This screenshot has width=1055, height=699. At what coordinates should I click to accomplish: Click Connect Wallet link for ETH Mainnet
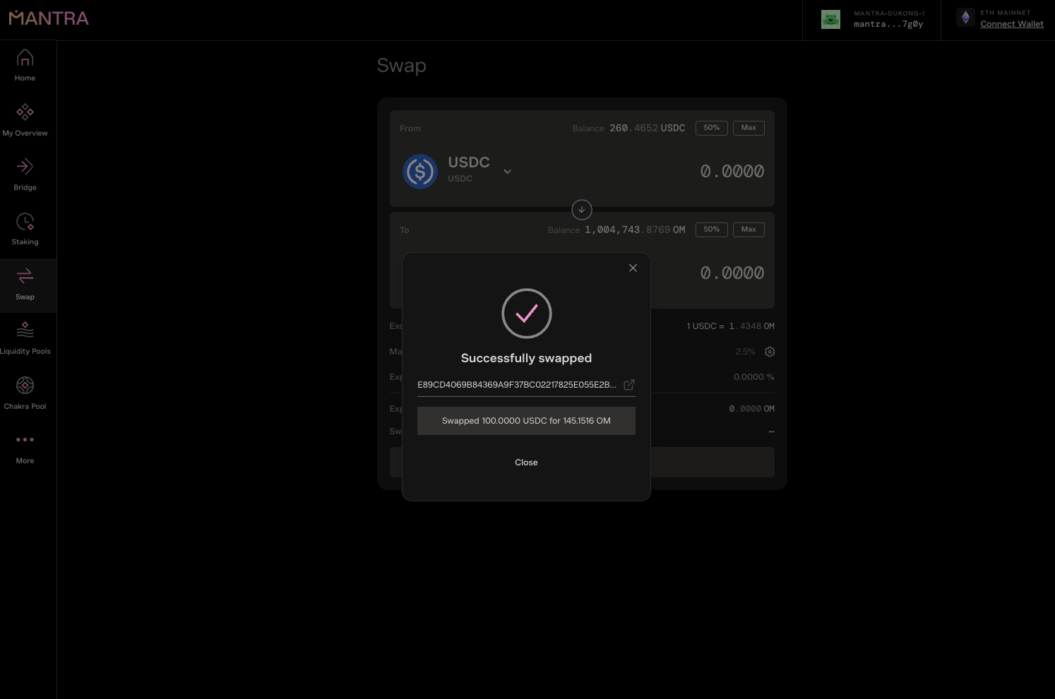pos(1011,24)
